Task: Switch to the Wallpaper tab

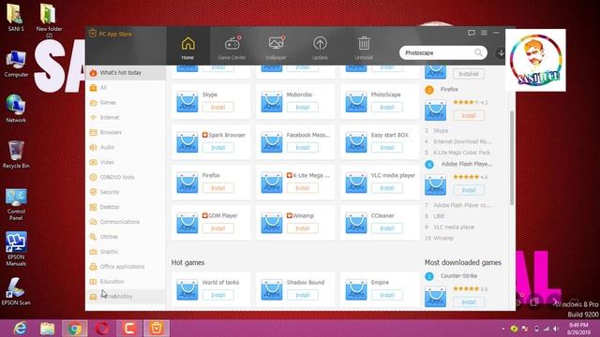Action: 276,48
